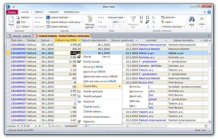Open the Kontakt column filter arrow
218x139 pixels.
[x=166, y=41]
